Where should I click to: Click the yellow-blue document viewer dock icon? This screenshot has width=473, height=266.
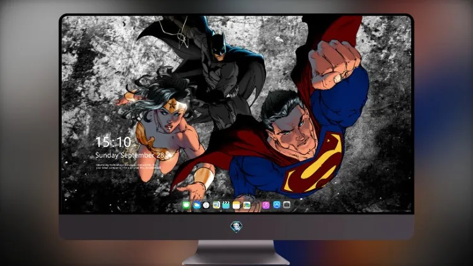[x=216, y=205]
